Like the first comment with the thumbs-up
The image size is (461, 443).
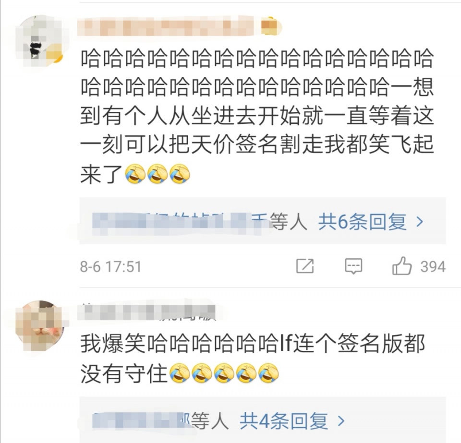401,265
